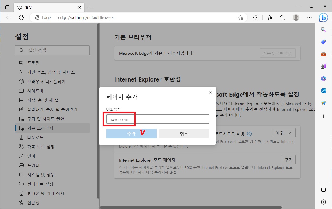Screen dimensions: 332x209
Task: Click the tab actions menu icon
Action: pyautogui.click(x=7, y=7)
